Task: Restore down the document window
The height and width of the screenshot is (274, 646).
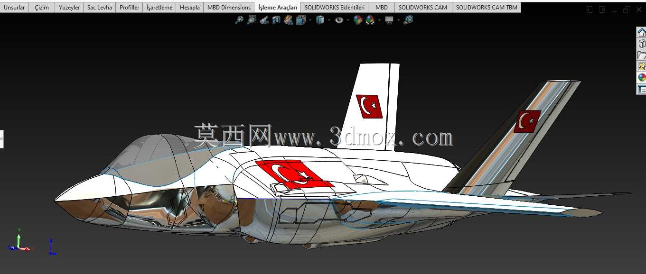Action: (x=627, y=9)
